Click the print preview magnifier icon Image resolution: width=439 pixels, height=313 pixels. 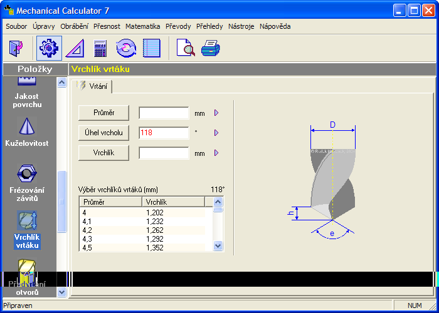[186, 48]
